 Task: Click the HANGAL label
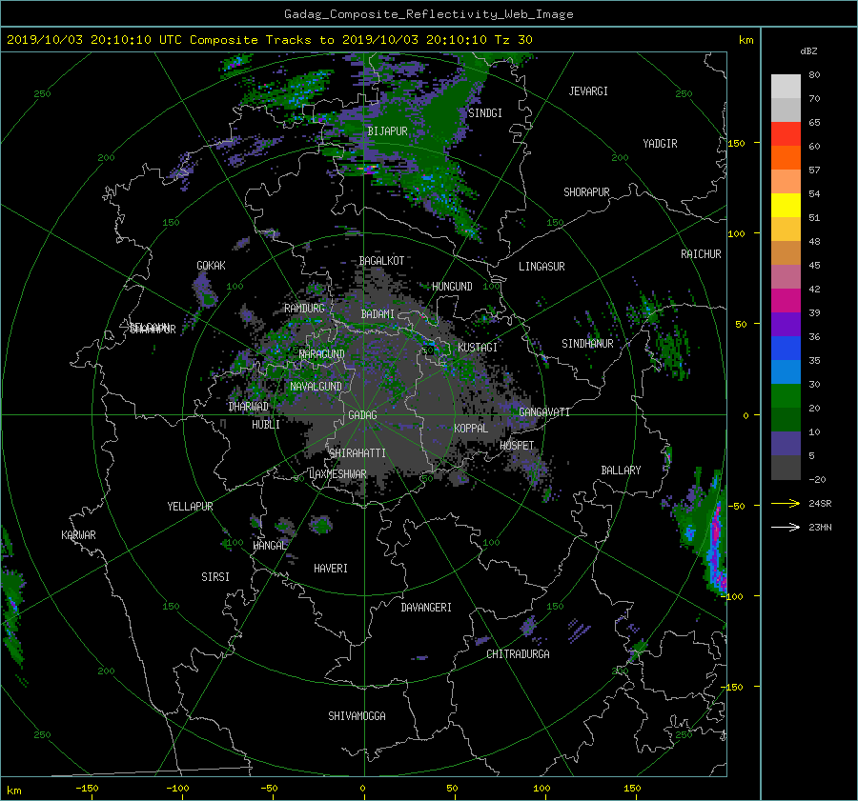(269, 546)
